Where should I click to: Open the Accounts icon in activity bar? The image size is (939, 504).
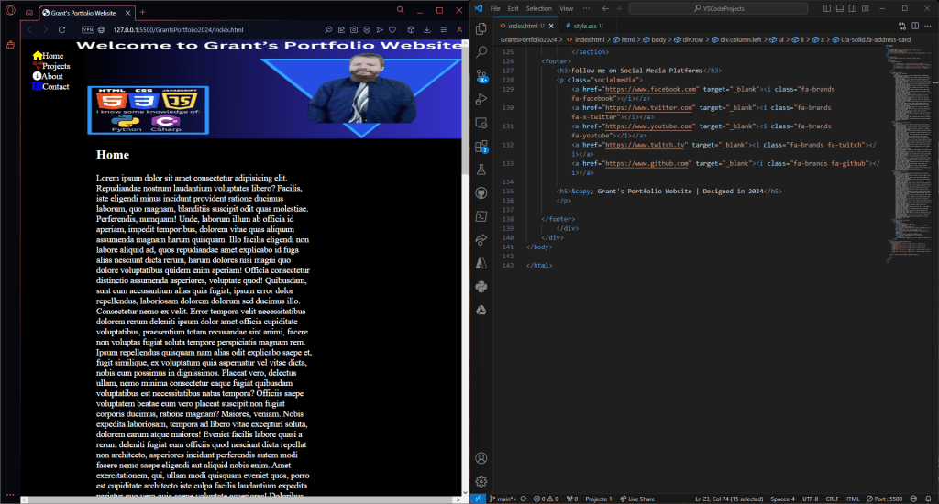click(482, 457)
